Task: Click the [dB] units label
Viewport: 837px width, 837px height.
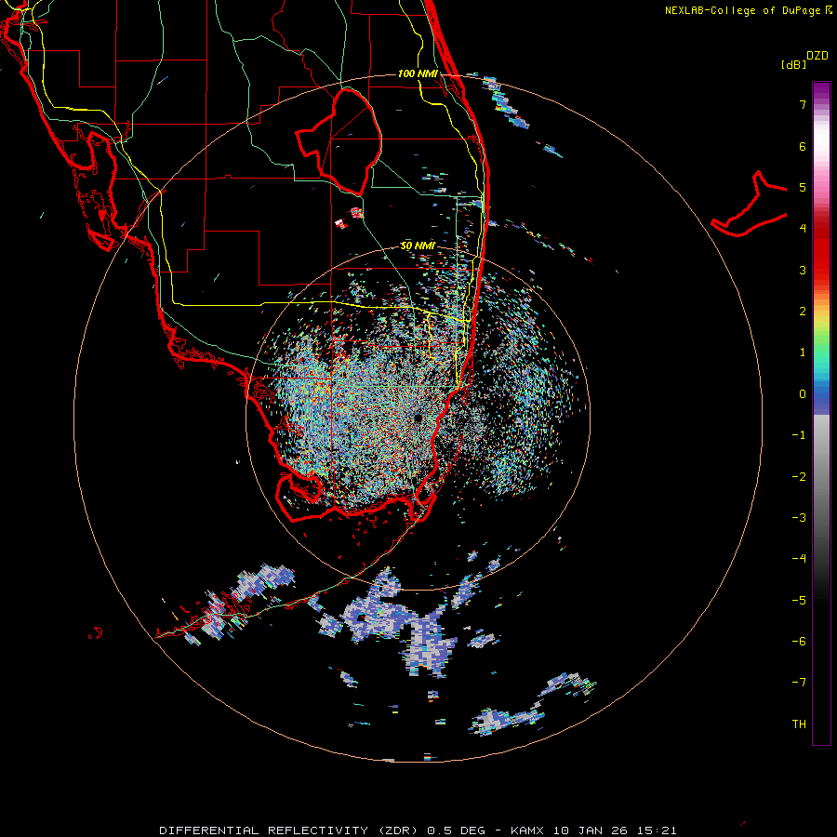Action: pos(793,64)
